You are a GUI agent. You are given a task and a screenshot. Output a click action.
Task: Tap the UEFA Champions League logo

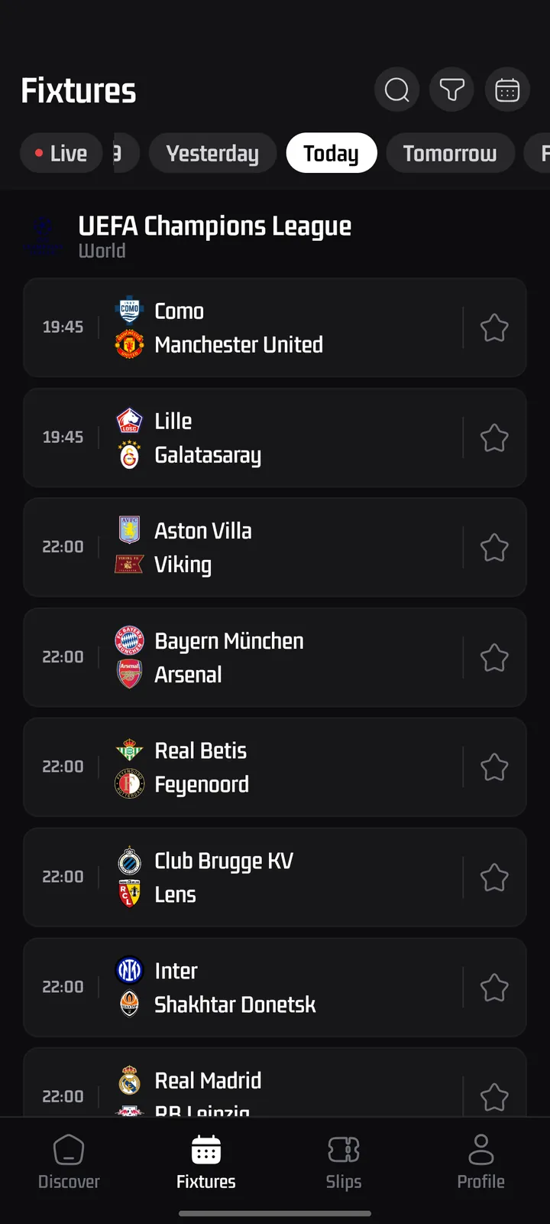tap(44, 236)
